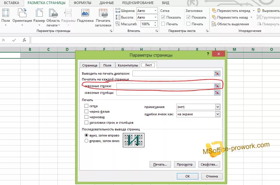Click the formula bar confirm checkmark icon
The width and height of the screenshot is (280, 185).
14,40
